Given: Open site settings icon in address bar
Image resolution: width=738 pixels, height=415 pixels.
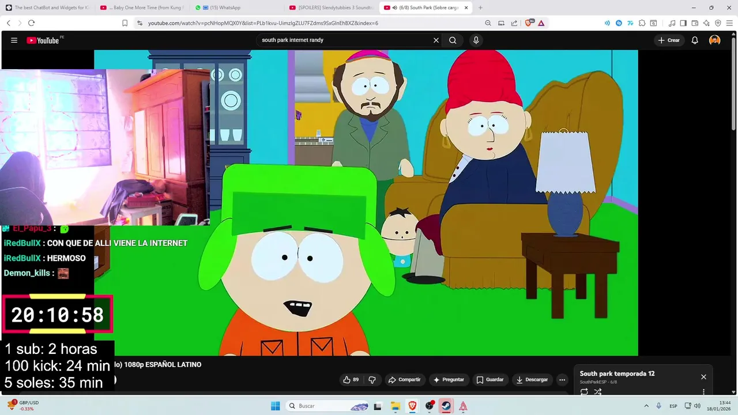Looking at the screenshot, I should pyautogui.click(x=140, y=23).
